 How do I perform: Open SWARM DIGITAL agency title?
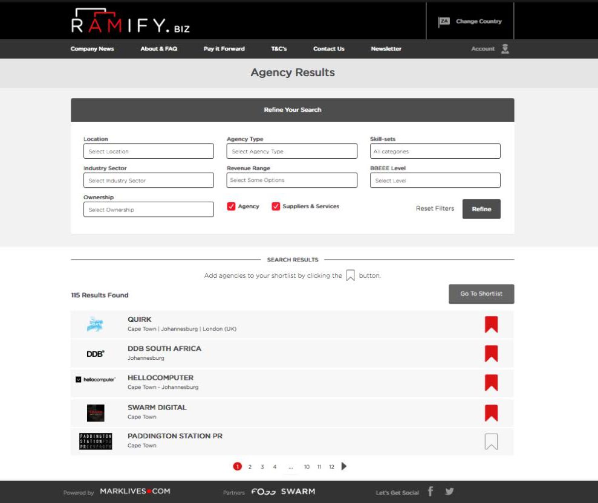tap(157, 408)
